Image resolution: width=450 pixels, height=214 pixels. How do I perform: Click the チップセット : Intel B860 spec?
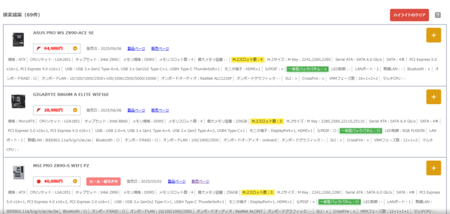(106, 121)
